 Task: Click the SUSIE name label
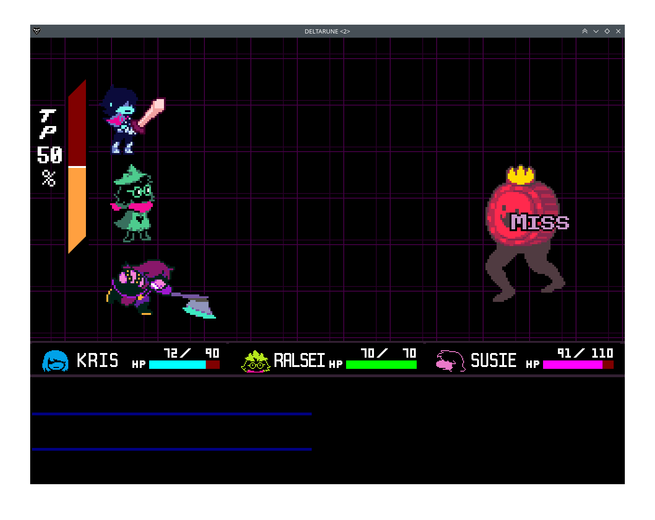coord(493,360)
